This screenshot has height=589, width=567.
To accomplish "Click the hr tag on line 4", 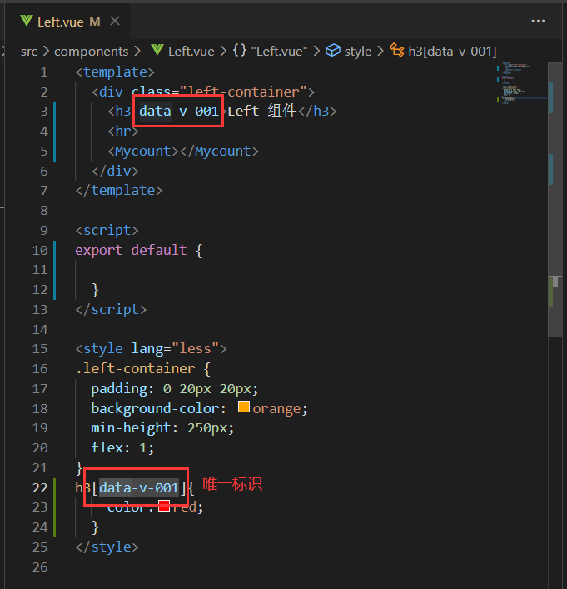I will coord(123,132).
